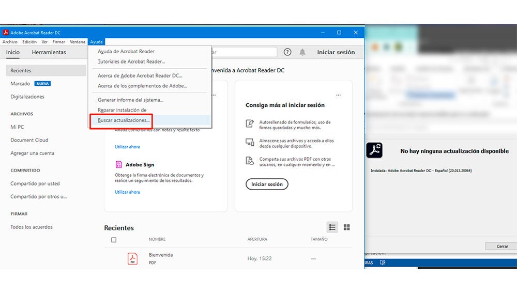Click Cerrar in the update dialog

tap(501, 246)
